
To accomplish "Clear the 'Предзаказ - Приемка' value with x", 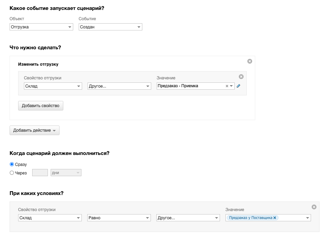I will click(x=227, y=86).
